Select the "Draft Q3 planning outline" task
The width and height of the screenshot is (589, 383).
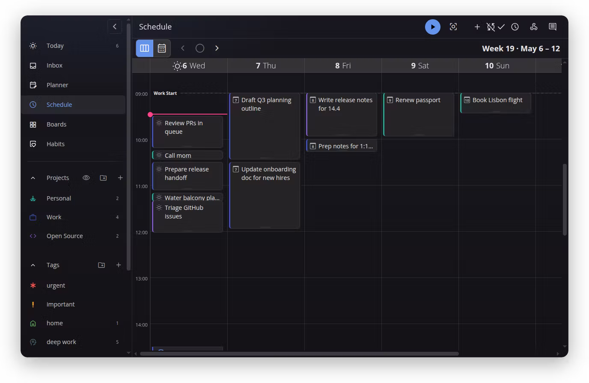[265, 126]
